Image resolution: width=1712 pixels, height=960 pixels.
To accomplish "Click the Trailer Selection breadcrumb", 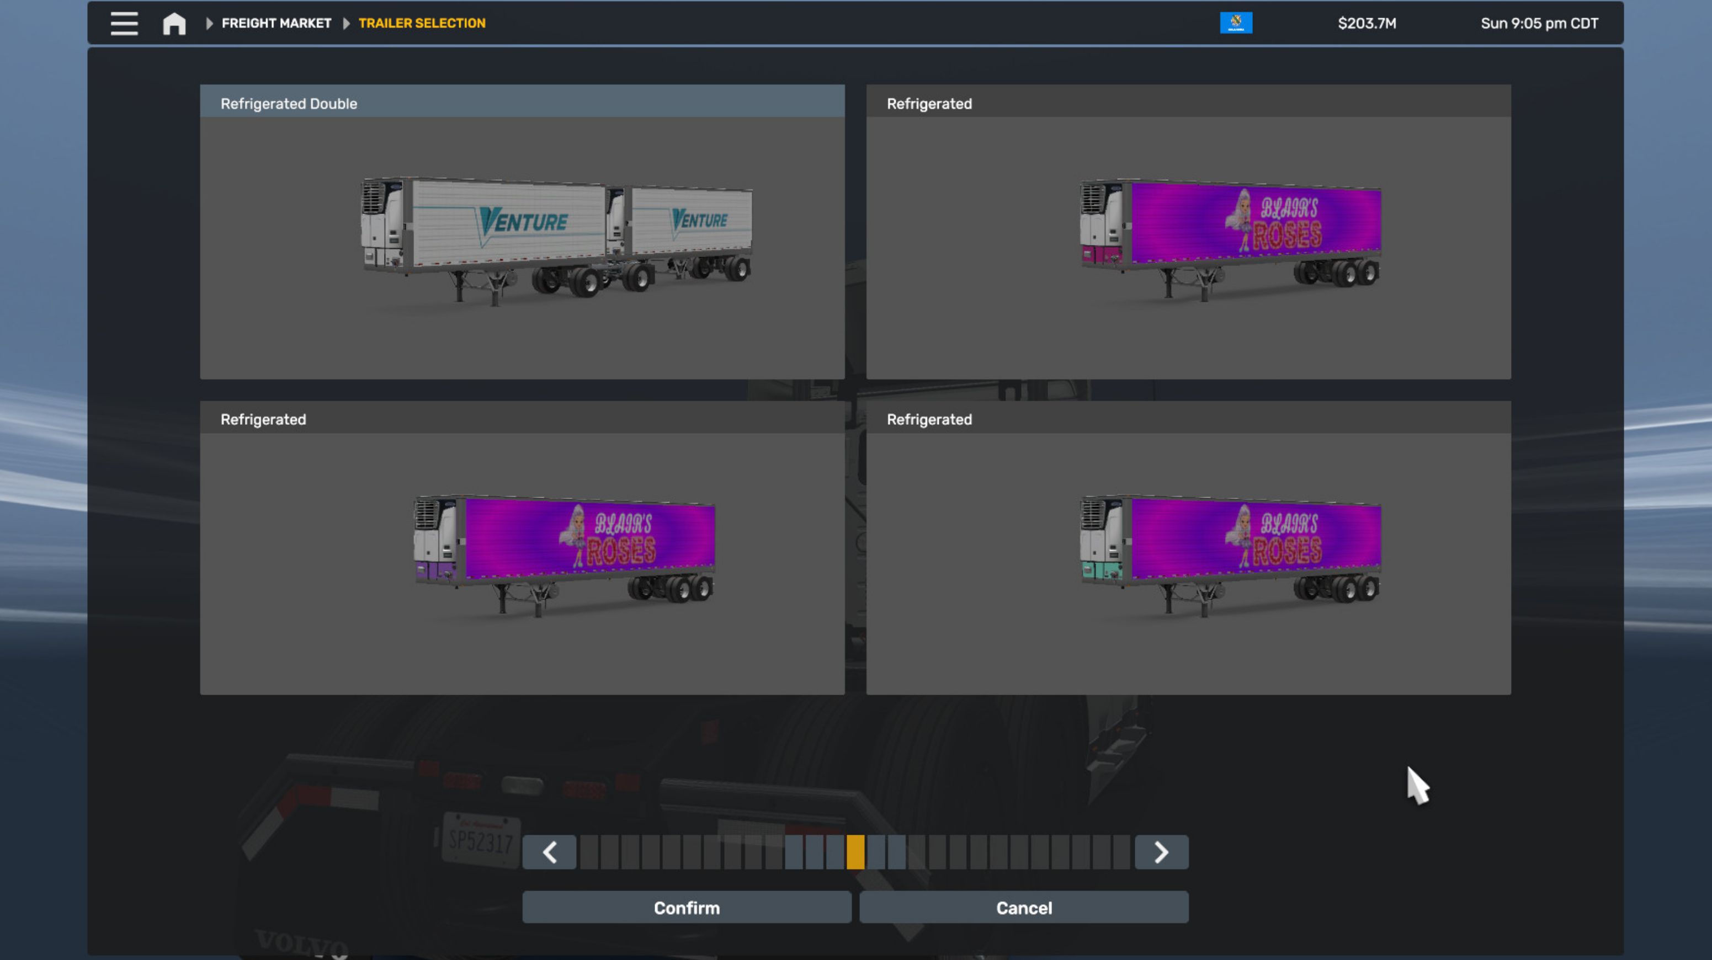I will tap(421, 23).
